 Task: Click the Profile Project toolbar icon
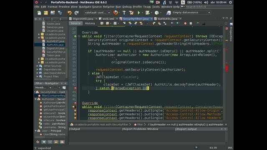coord(157,13)
